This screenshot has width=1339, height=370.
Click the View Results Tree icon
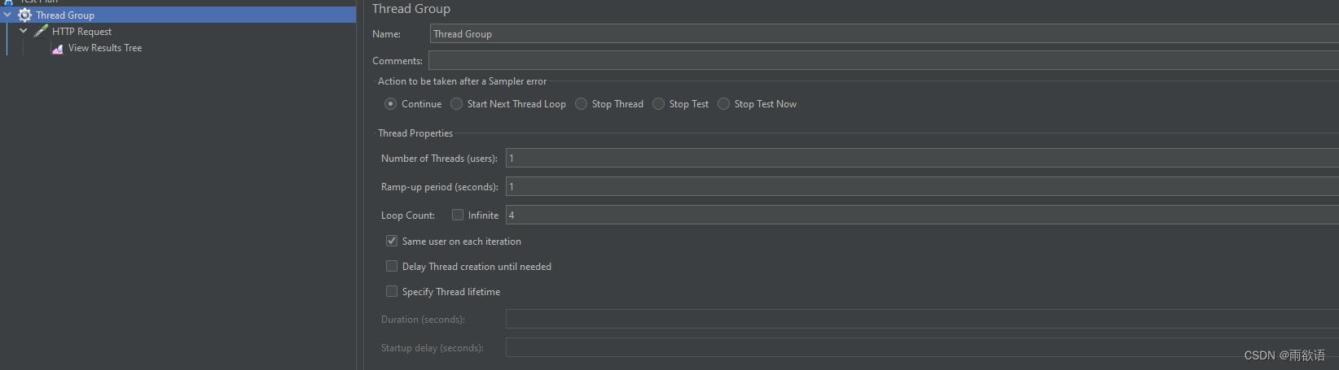click(57, 48)
